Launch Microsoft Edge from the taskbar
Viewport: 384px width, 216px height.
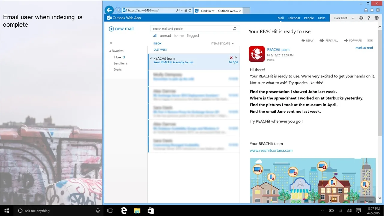(x=124, y=211)
